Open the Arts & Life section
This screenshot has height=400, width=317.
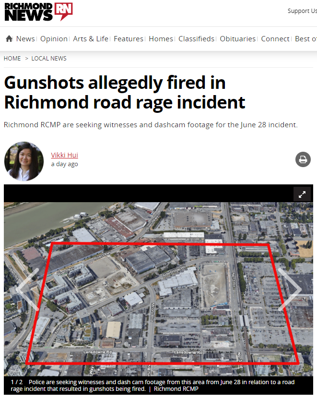91,39
